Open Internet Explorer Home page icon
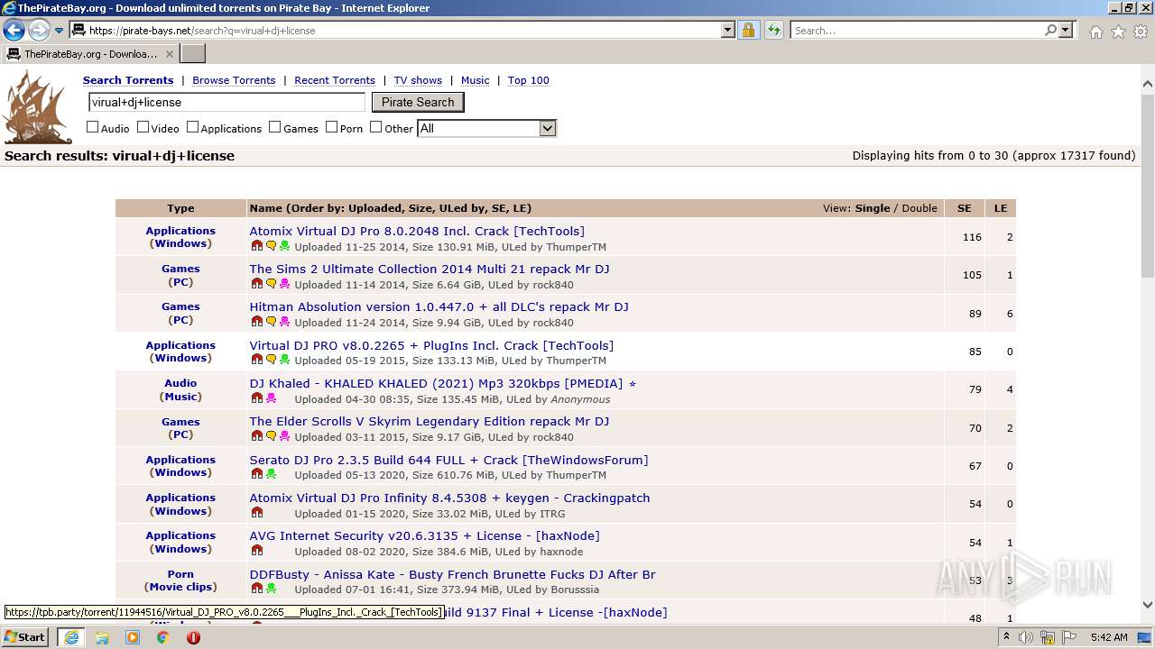Image resolution: width=1155 pixels, height=649 pixels. pyautogui.click(x=1095, y=32)
